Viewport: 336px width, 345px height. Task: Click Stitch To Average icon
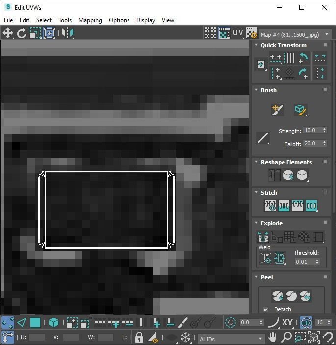pyautogui.click(x=284, y=206)
